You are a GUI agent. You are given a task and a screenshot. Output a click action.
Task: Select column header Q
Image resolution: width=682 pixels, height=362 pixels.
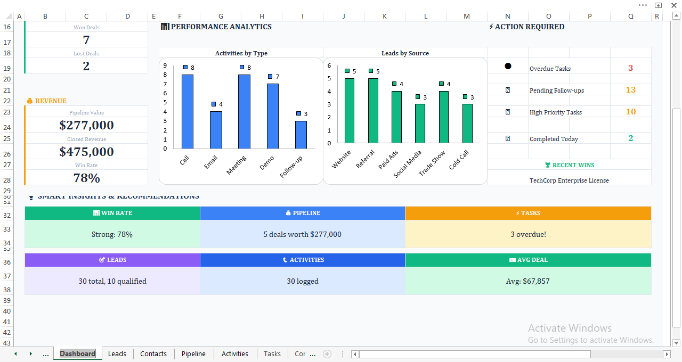pos(631,16)
